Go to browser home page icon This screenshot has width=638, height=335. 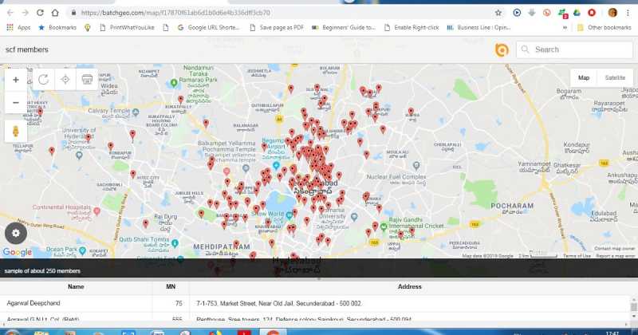[x=55, y=13]
